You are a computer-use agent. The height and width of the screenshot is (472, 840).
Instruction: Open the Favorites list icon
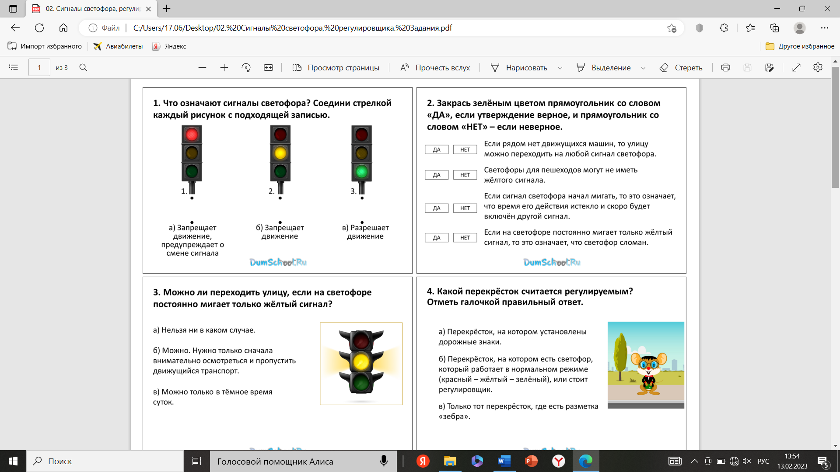(x=750, y=28)
